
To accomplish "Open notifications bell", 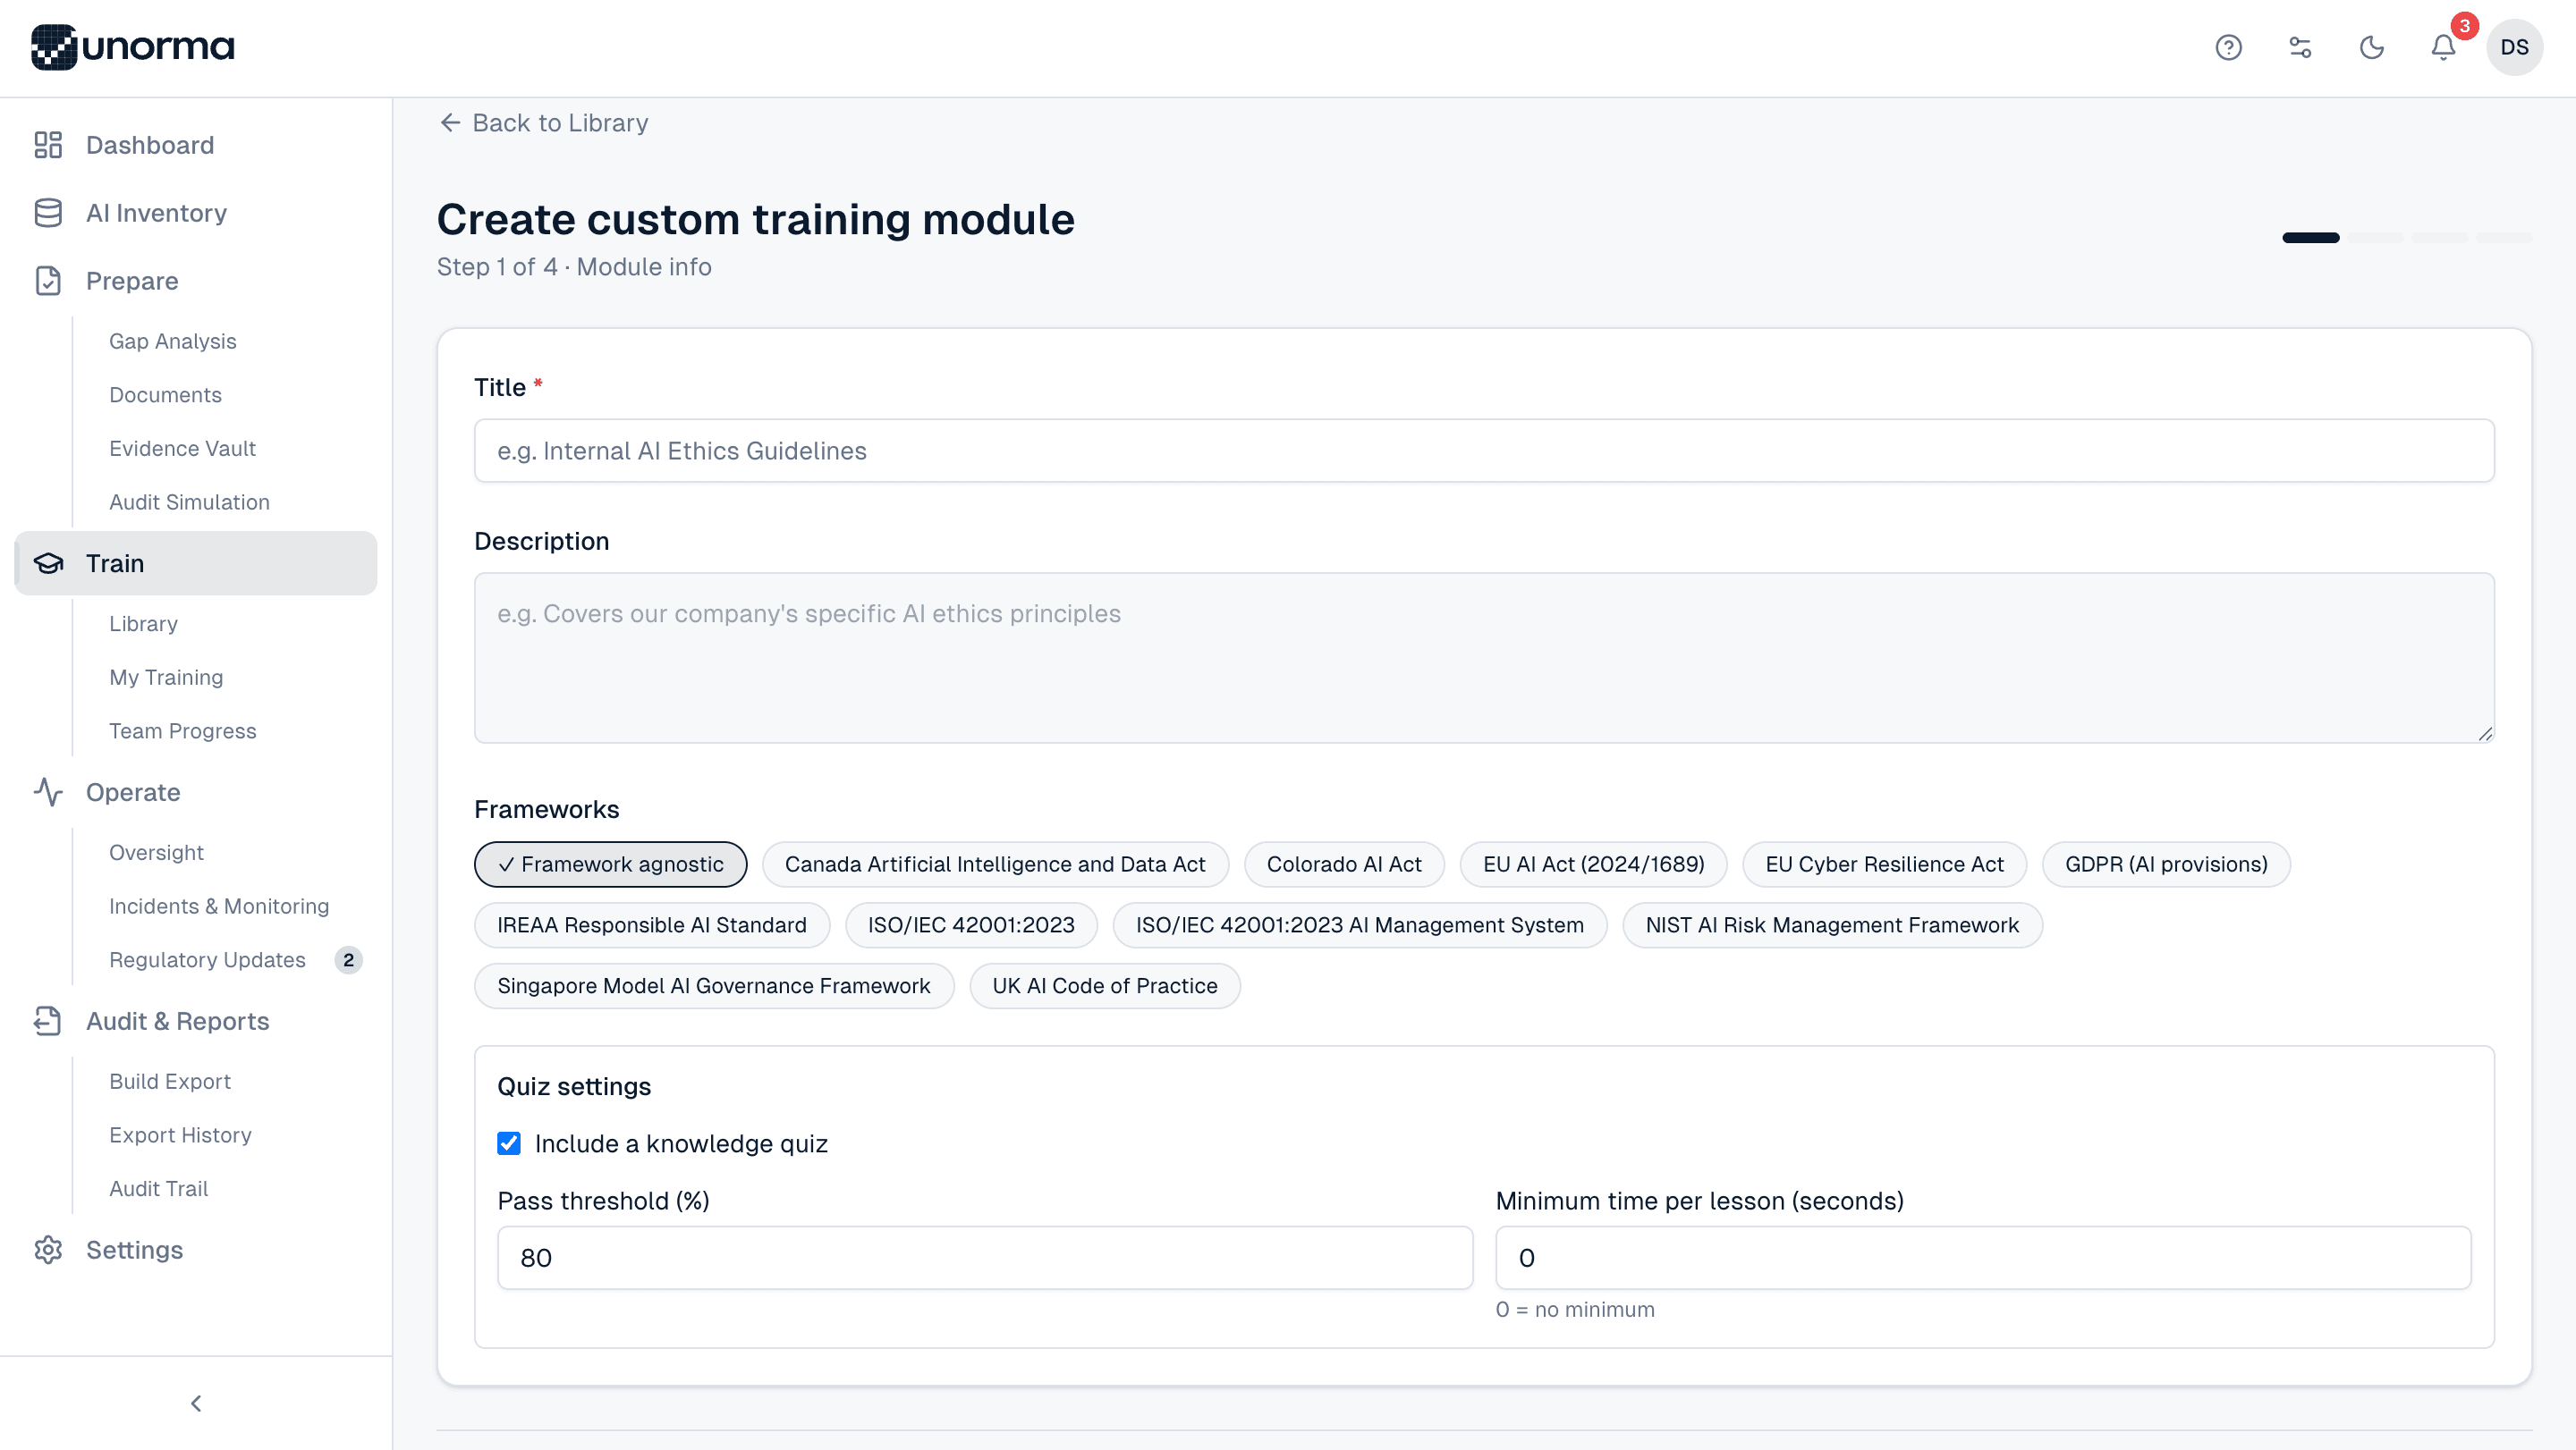I will [x=2443, y=47].
